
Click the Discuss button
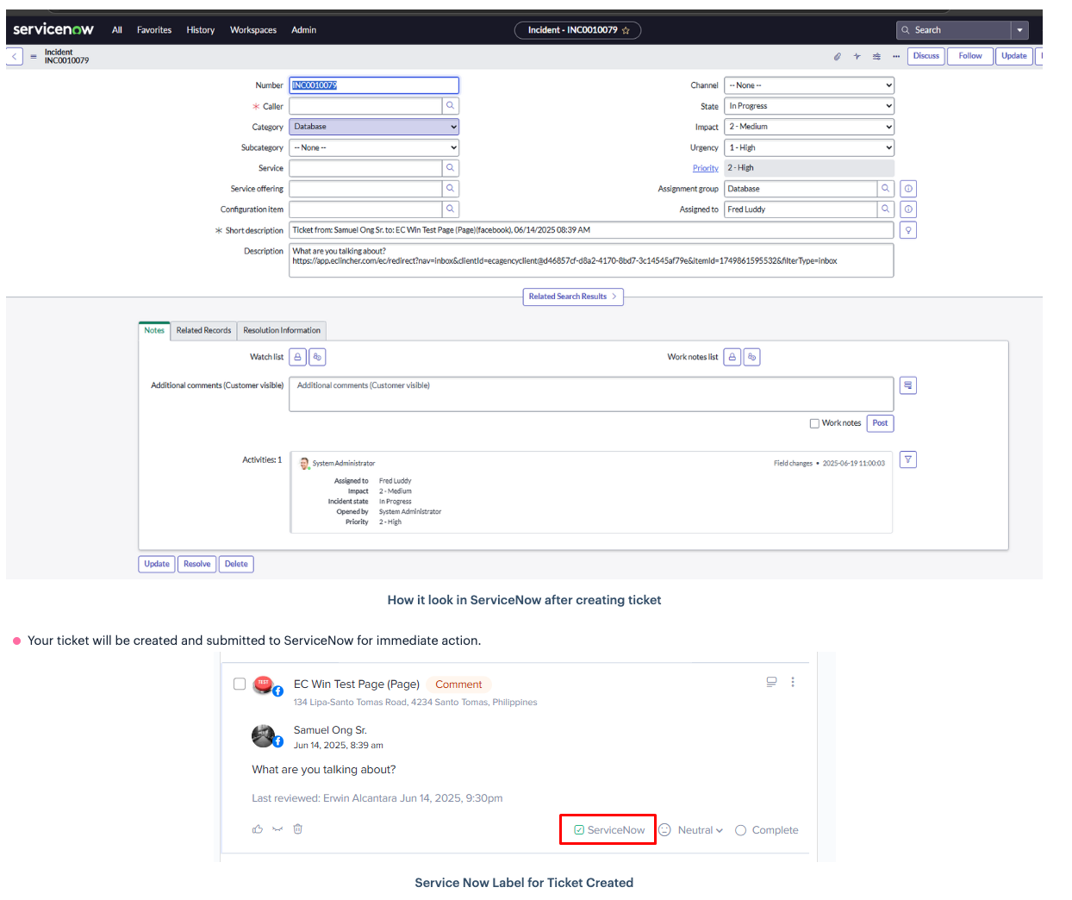pos(926,56)
